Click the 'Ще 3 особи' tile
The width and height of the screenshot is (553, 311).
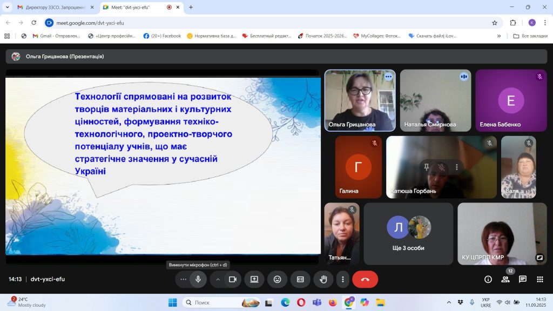click(408, 234)
